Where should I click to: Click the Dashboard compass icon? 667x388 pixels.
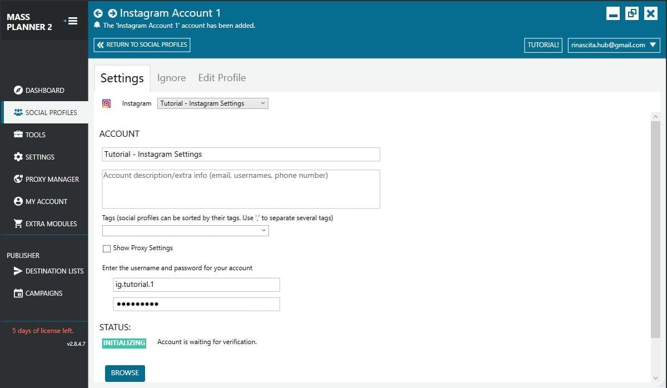[18, 90]
